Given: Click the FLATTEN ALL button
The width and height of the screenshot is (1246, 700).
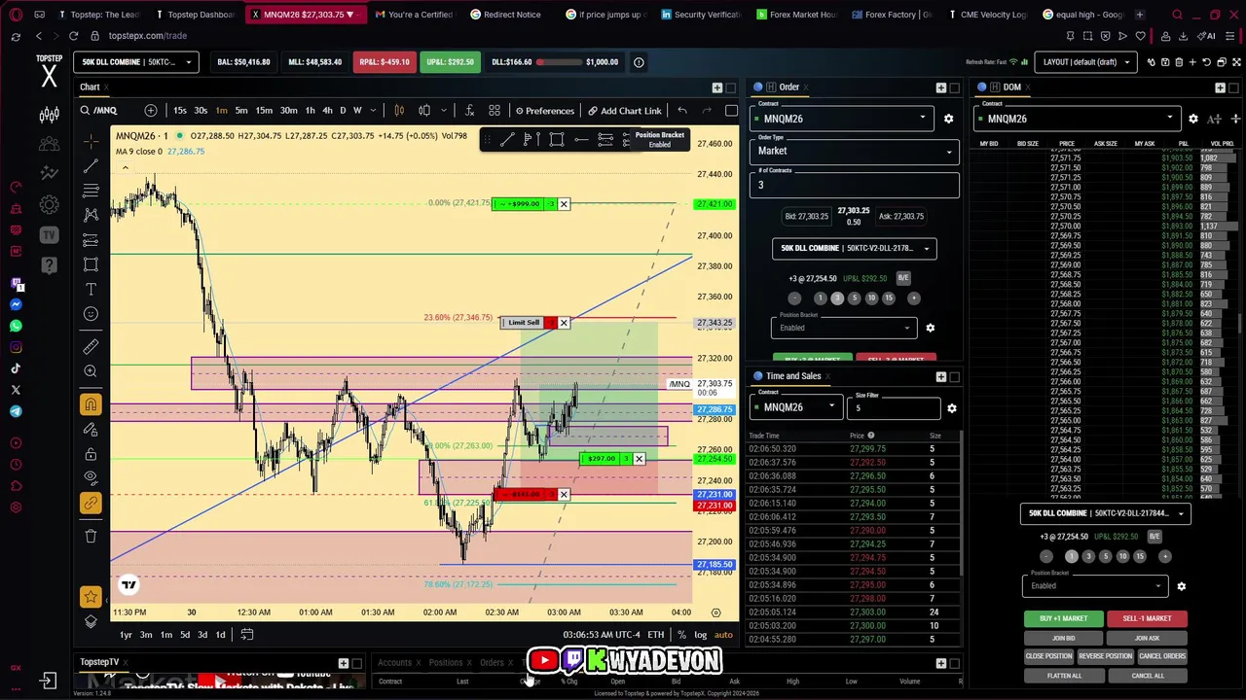Looking at the screenshot, I should pos(1064,676).
